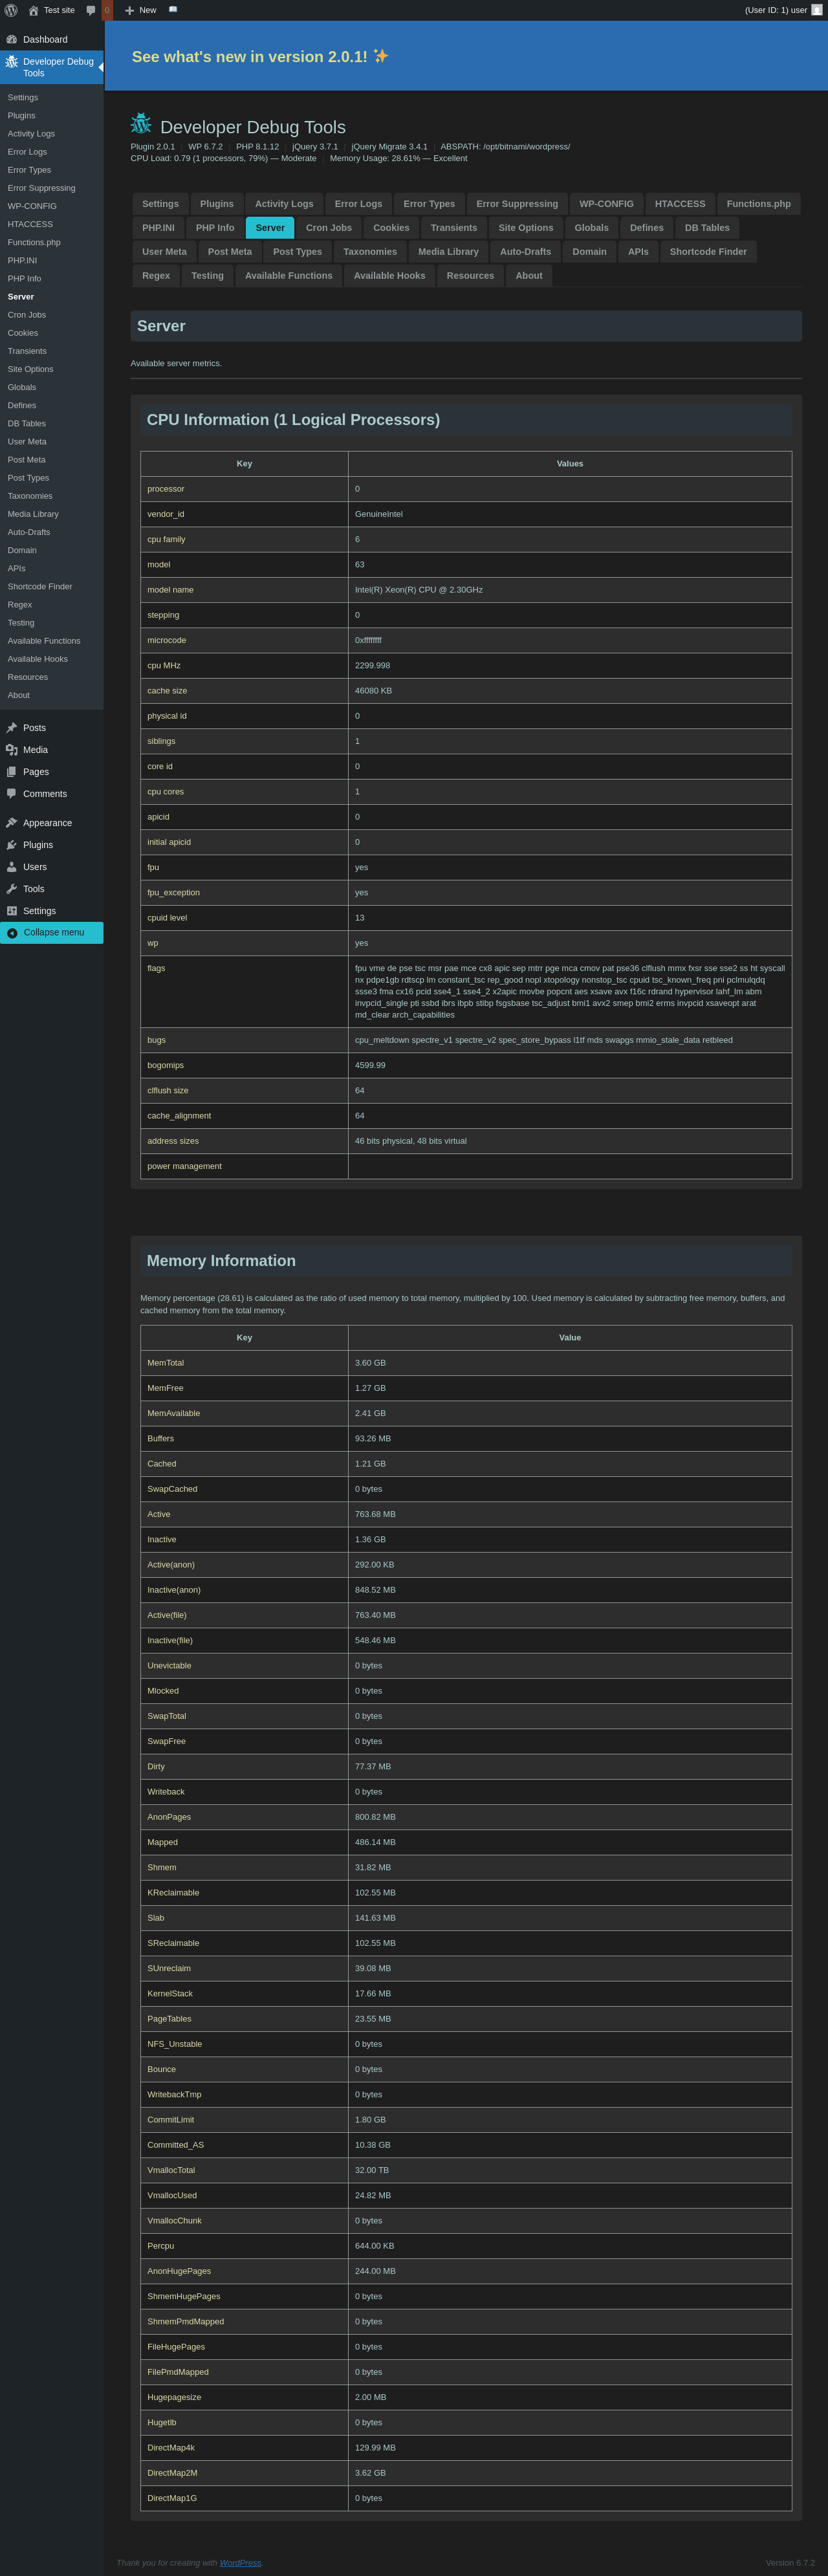Click the Posts pushpin icon
828x2576 pixels.
pyautogui.click(x=12, y=728)
